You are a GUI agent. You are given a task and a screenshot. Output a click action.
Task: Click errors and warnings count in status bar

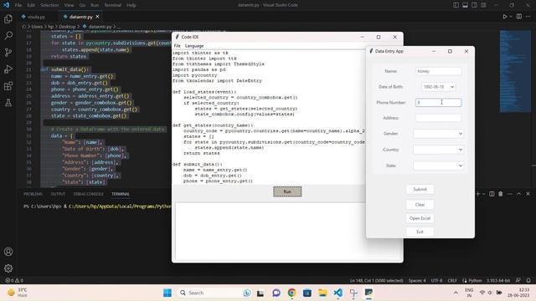14,280
